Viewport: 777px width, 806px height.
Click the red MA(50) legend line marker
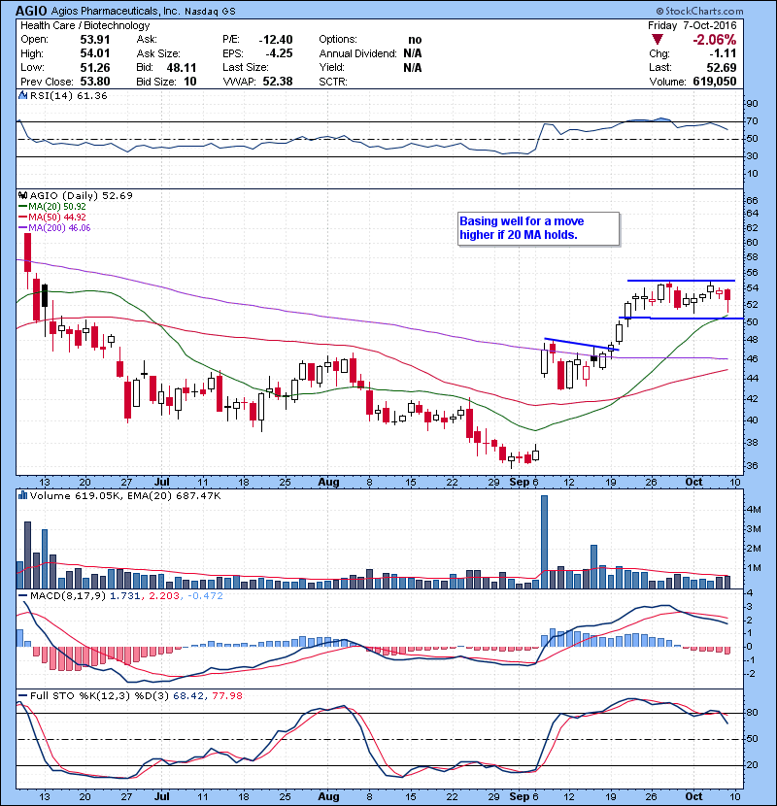[x=22, y=218]
